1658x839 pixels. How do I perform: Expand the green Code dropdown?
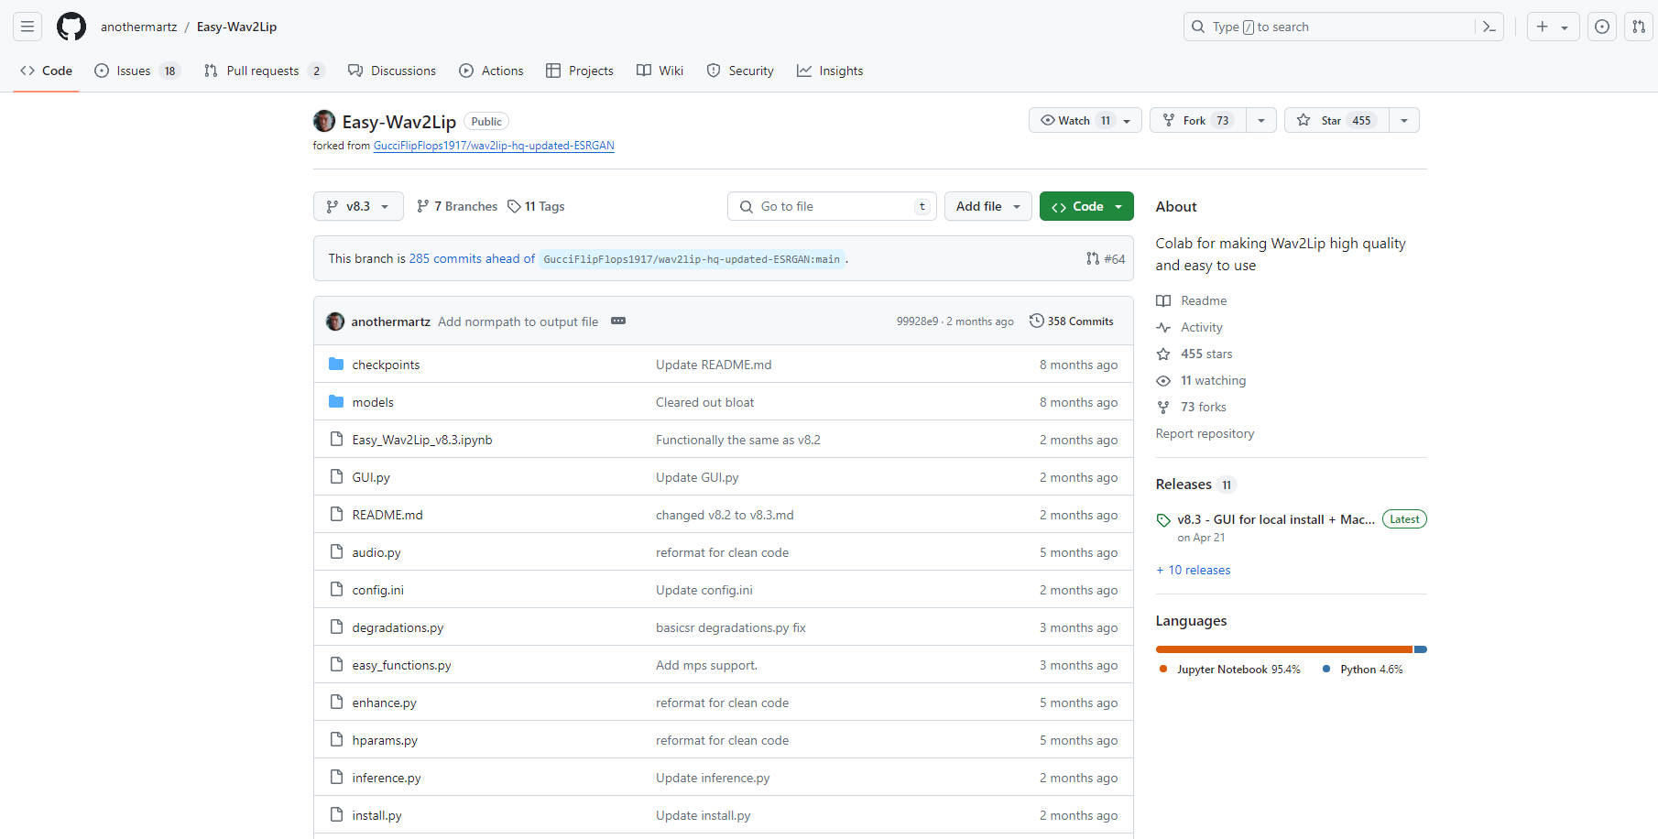(1086, 206)
